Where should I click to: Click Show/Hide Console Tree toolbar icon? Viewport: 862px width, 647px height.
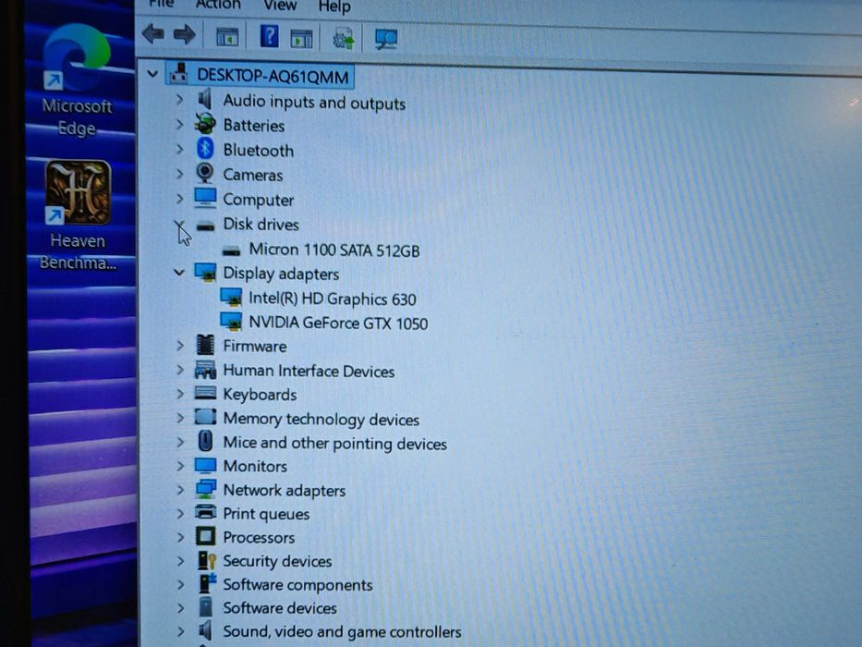pyautogui.click(x=226, y=37)
